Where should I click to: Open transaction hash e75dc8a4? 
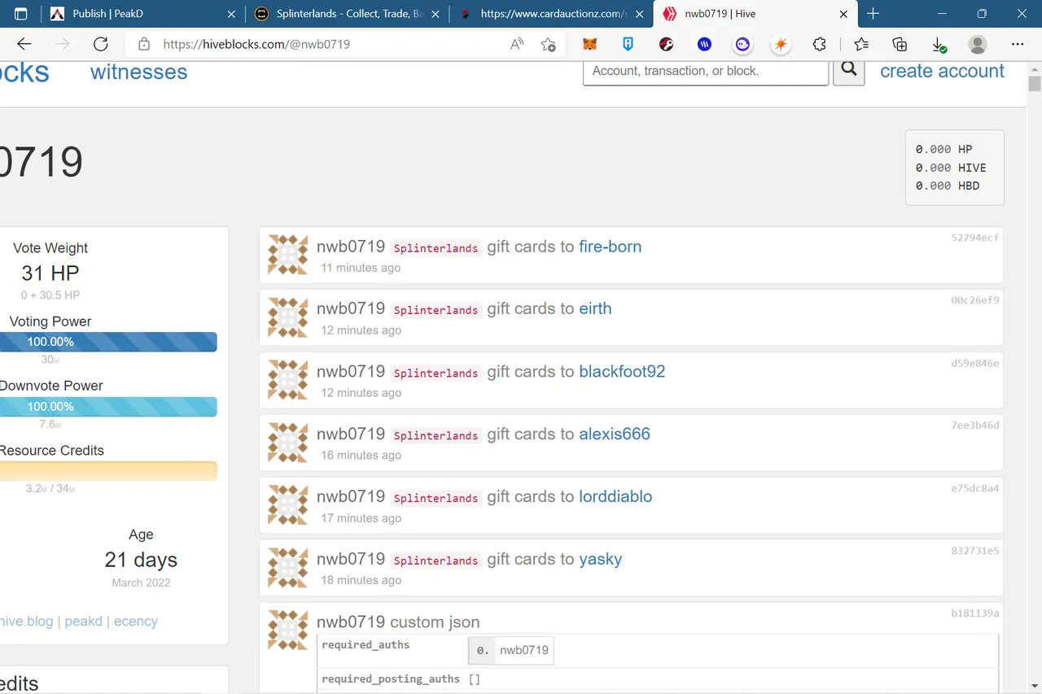point(975,488)
